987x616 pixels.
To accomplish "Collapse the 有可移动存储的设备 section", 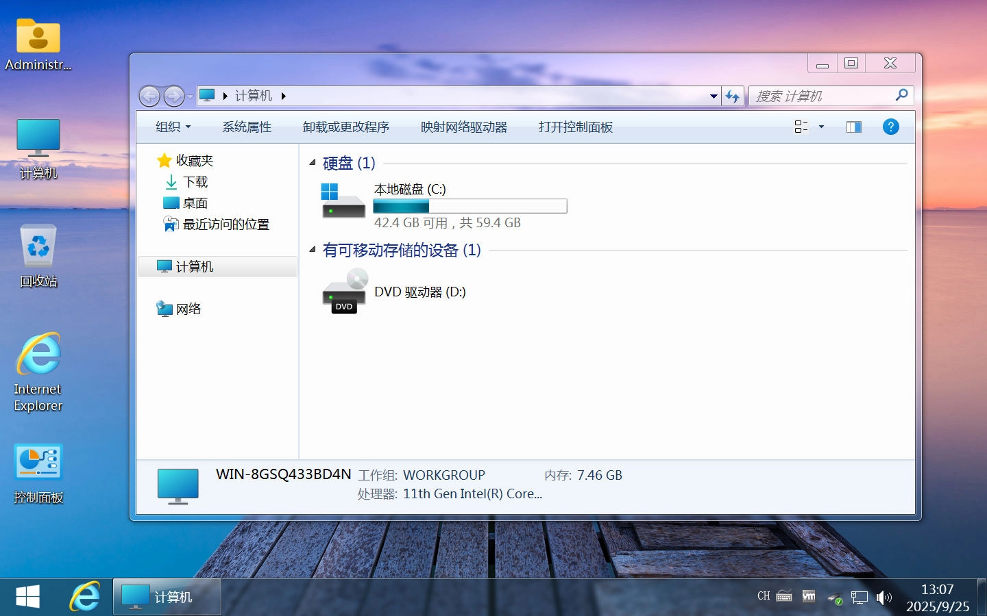I will point(313,251).
